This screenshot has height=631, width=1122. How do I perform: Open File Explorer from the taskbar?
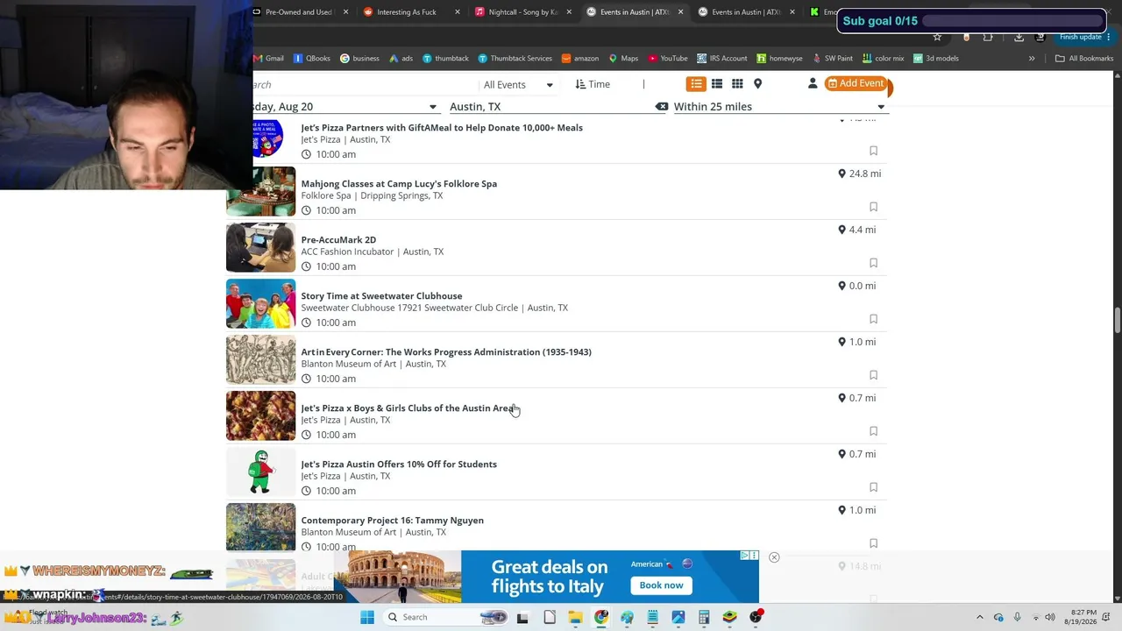click(575, 617)
